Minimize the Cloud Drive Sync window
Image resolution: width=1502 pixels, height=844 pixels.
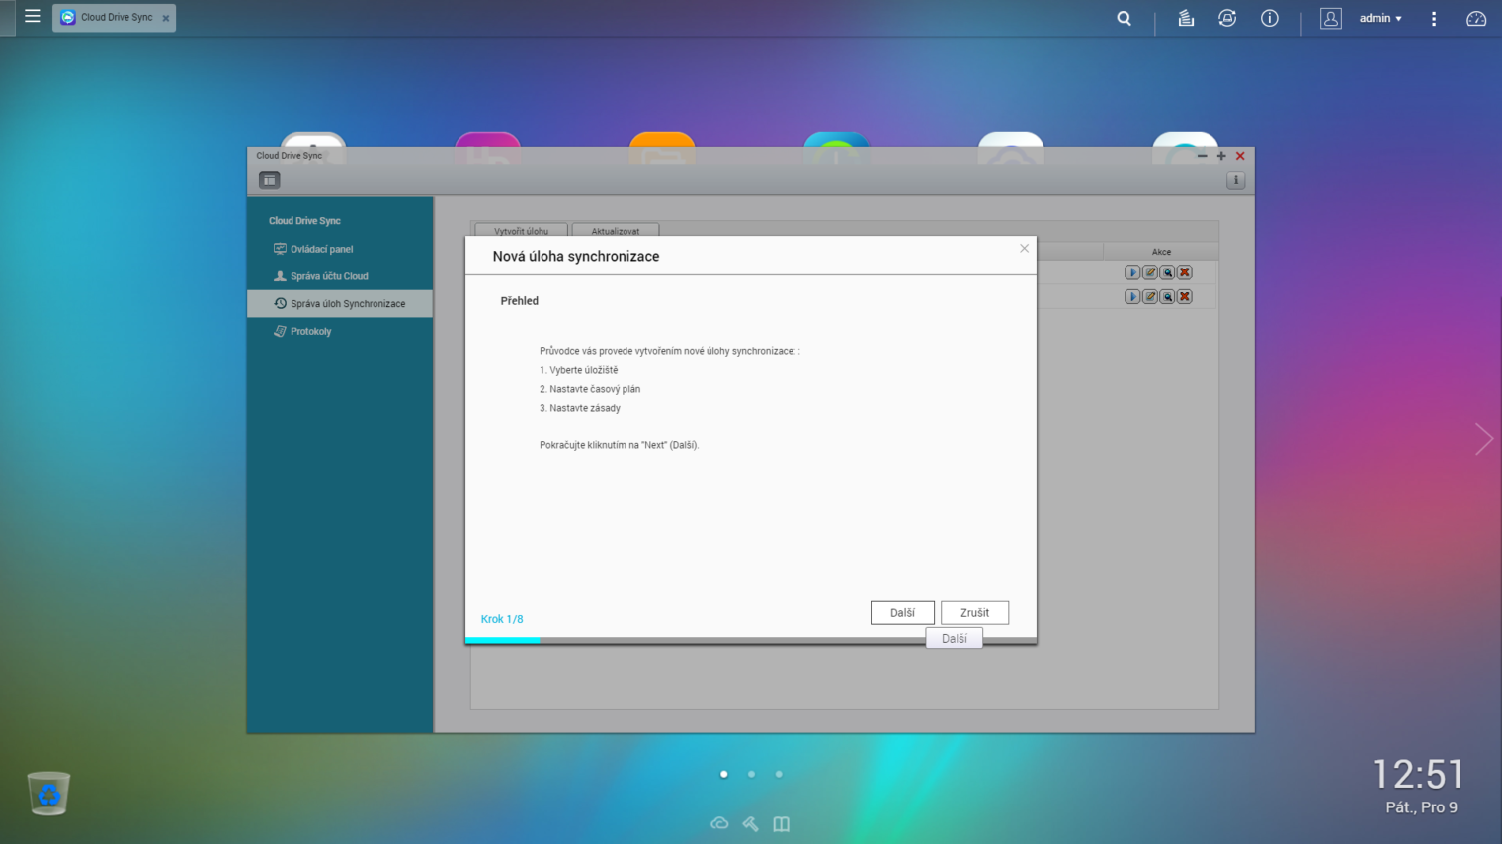pyautogui.click(x=1202, y=156)
